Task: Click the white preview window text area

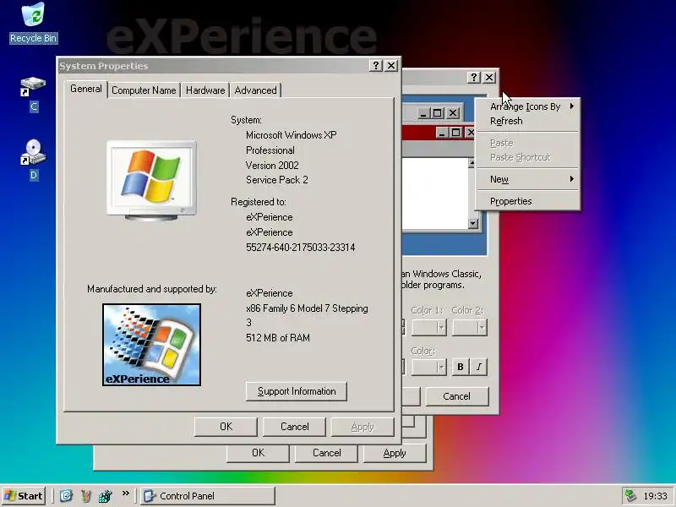Action: click(x=435, y=194)
